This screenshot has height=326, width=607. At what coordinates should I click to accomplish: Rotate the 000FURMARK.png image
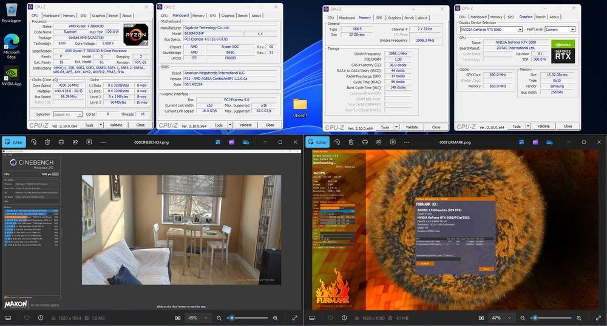click(x=337, y=142)
